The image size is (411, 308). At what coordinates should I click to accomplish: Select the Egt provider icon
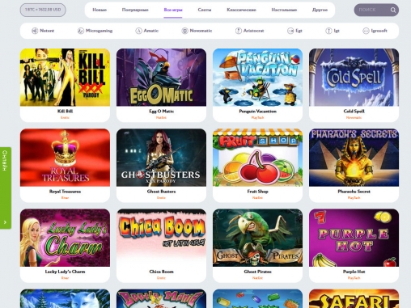click(x=290, y=31)
